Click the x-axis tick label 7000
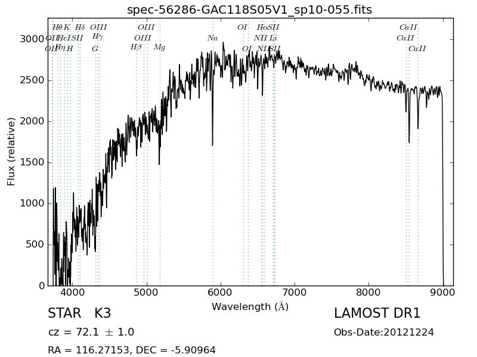This screenshot has height=357, width=477. coord(295,292)
